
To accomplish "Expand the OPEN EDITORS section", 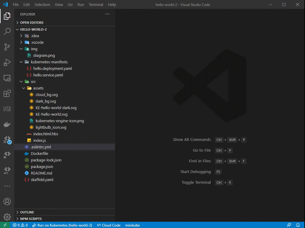I will point(65,23).
